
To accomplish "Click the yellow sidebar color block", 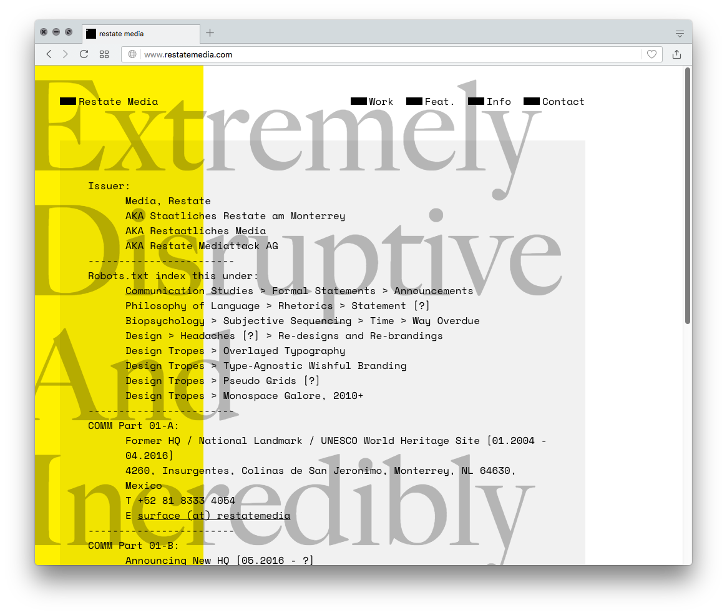I will coord(47,312).
